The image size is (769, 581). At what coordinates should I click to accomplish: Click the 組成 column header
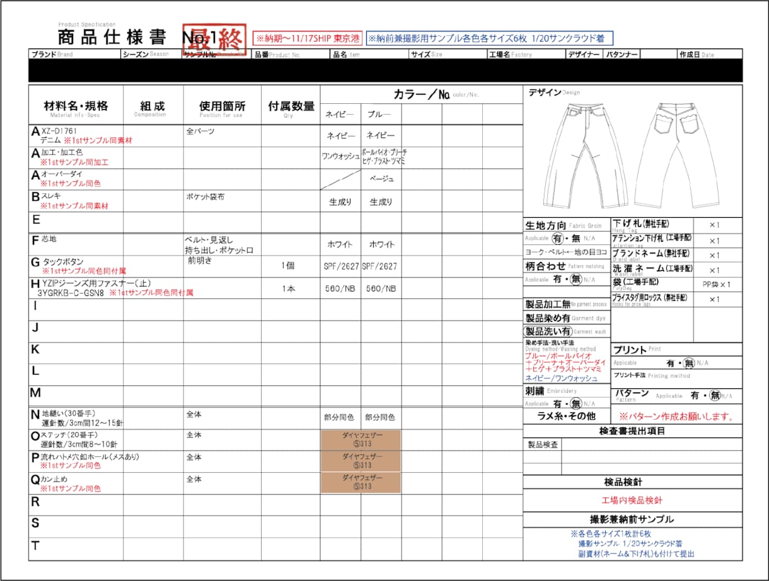click(x=153, y=106)
